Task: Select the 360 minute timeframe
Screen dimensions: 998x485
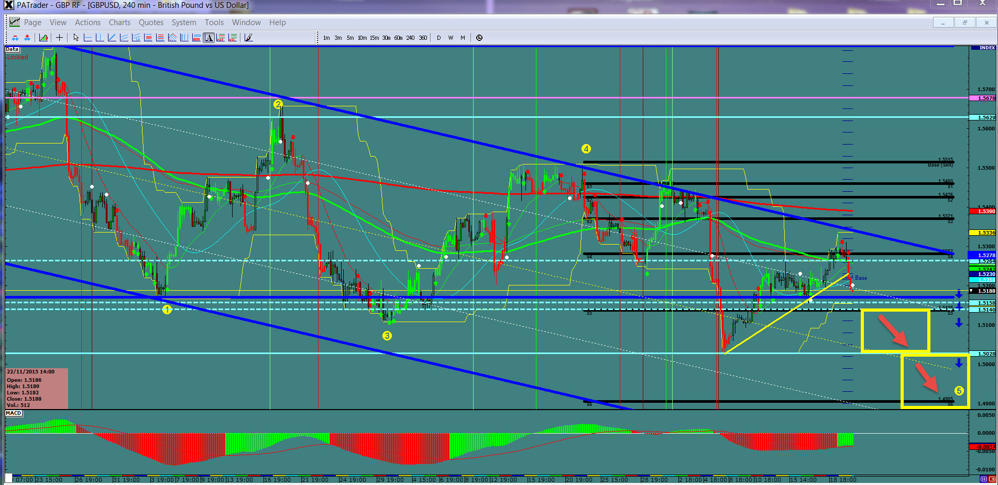Action: click(423, 38)
